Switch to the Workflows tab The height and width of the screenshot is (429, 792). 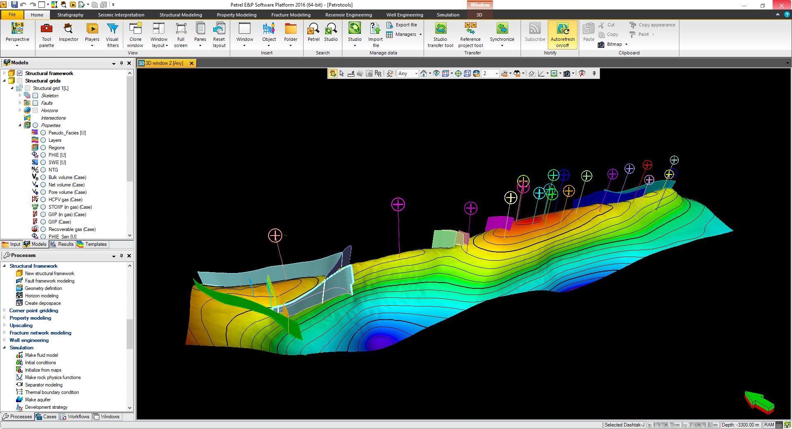[x=75, y=417]
